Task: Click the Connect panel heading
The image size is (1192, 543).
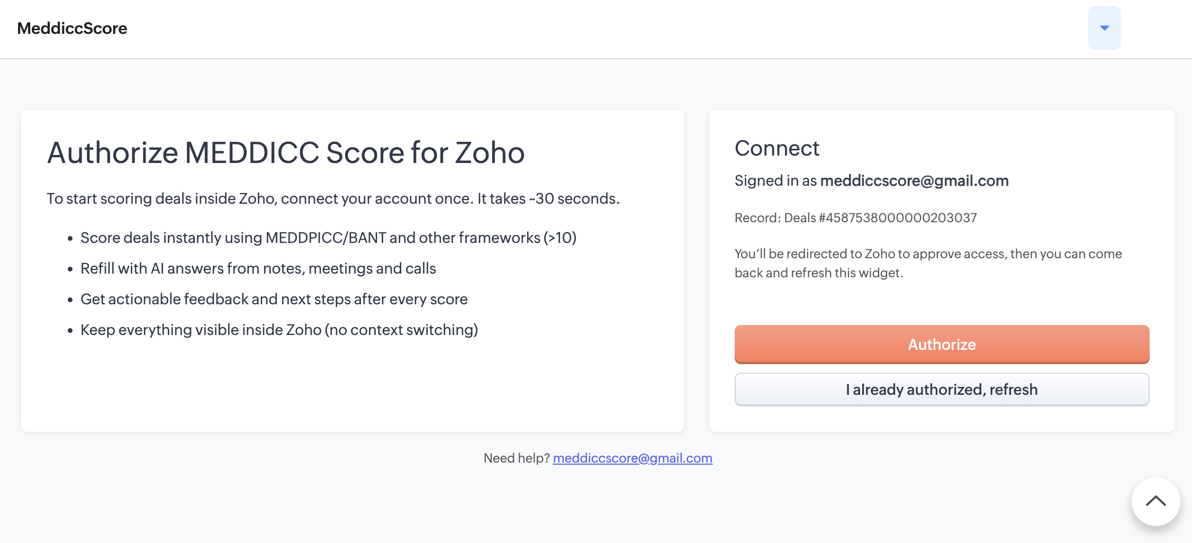Action: 776,148
